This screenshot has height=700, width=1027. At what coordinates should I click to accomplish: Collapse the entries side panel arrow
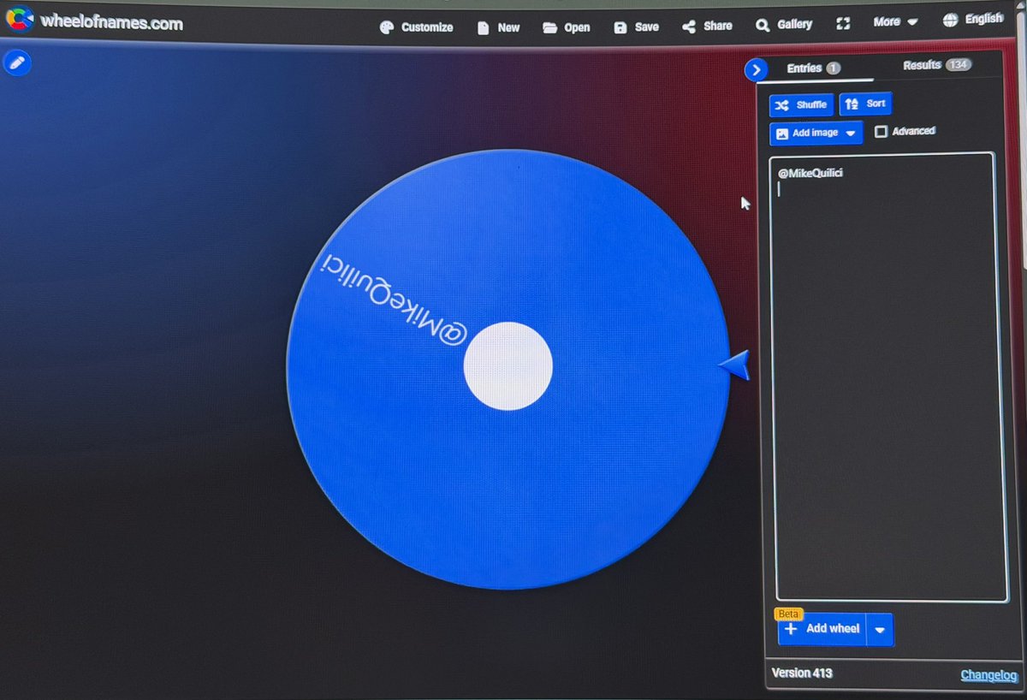coord(756,69)
